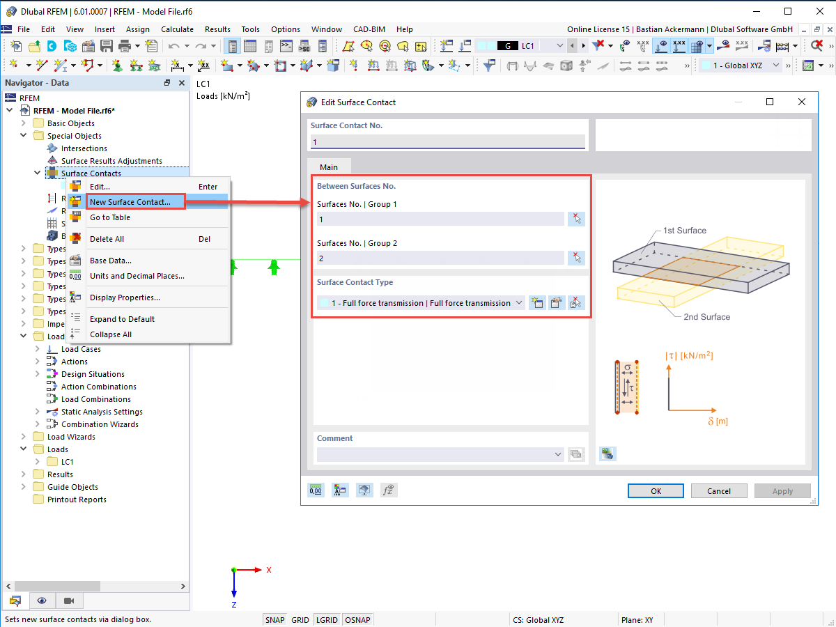Click the new dimension tool icon
The width and height of the screenshot is (836, 627).
(x=177, y=65)
